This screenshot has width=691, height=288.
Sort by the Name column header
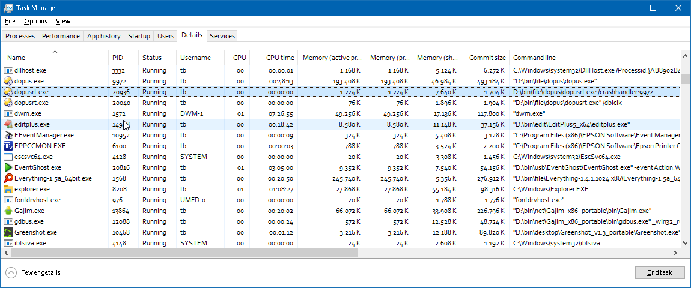pos(55,58)
